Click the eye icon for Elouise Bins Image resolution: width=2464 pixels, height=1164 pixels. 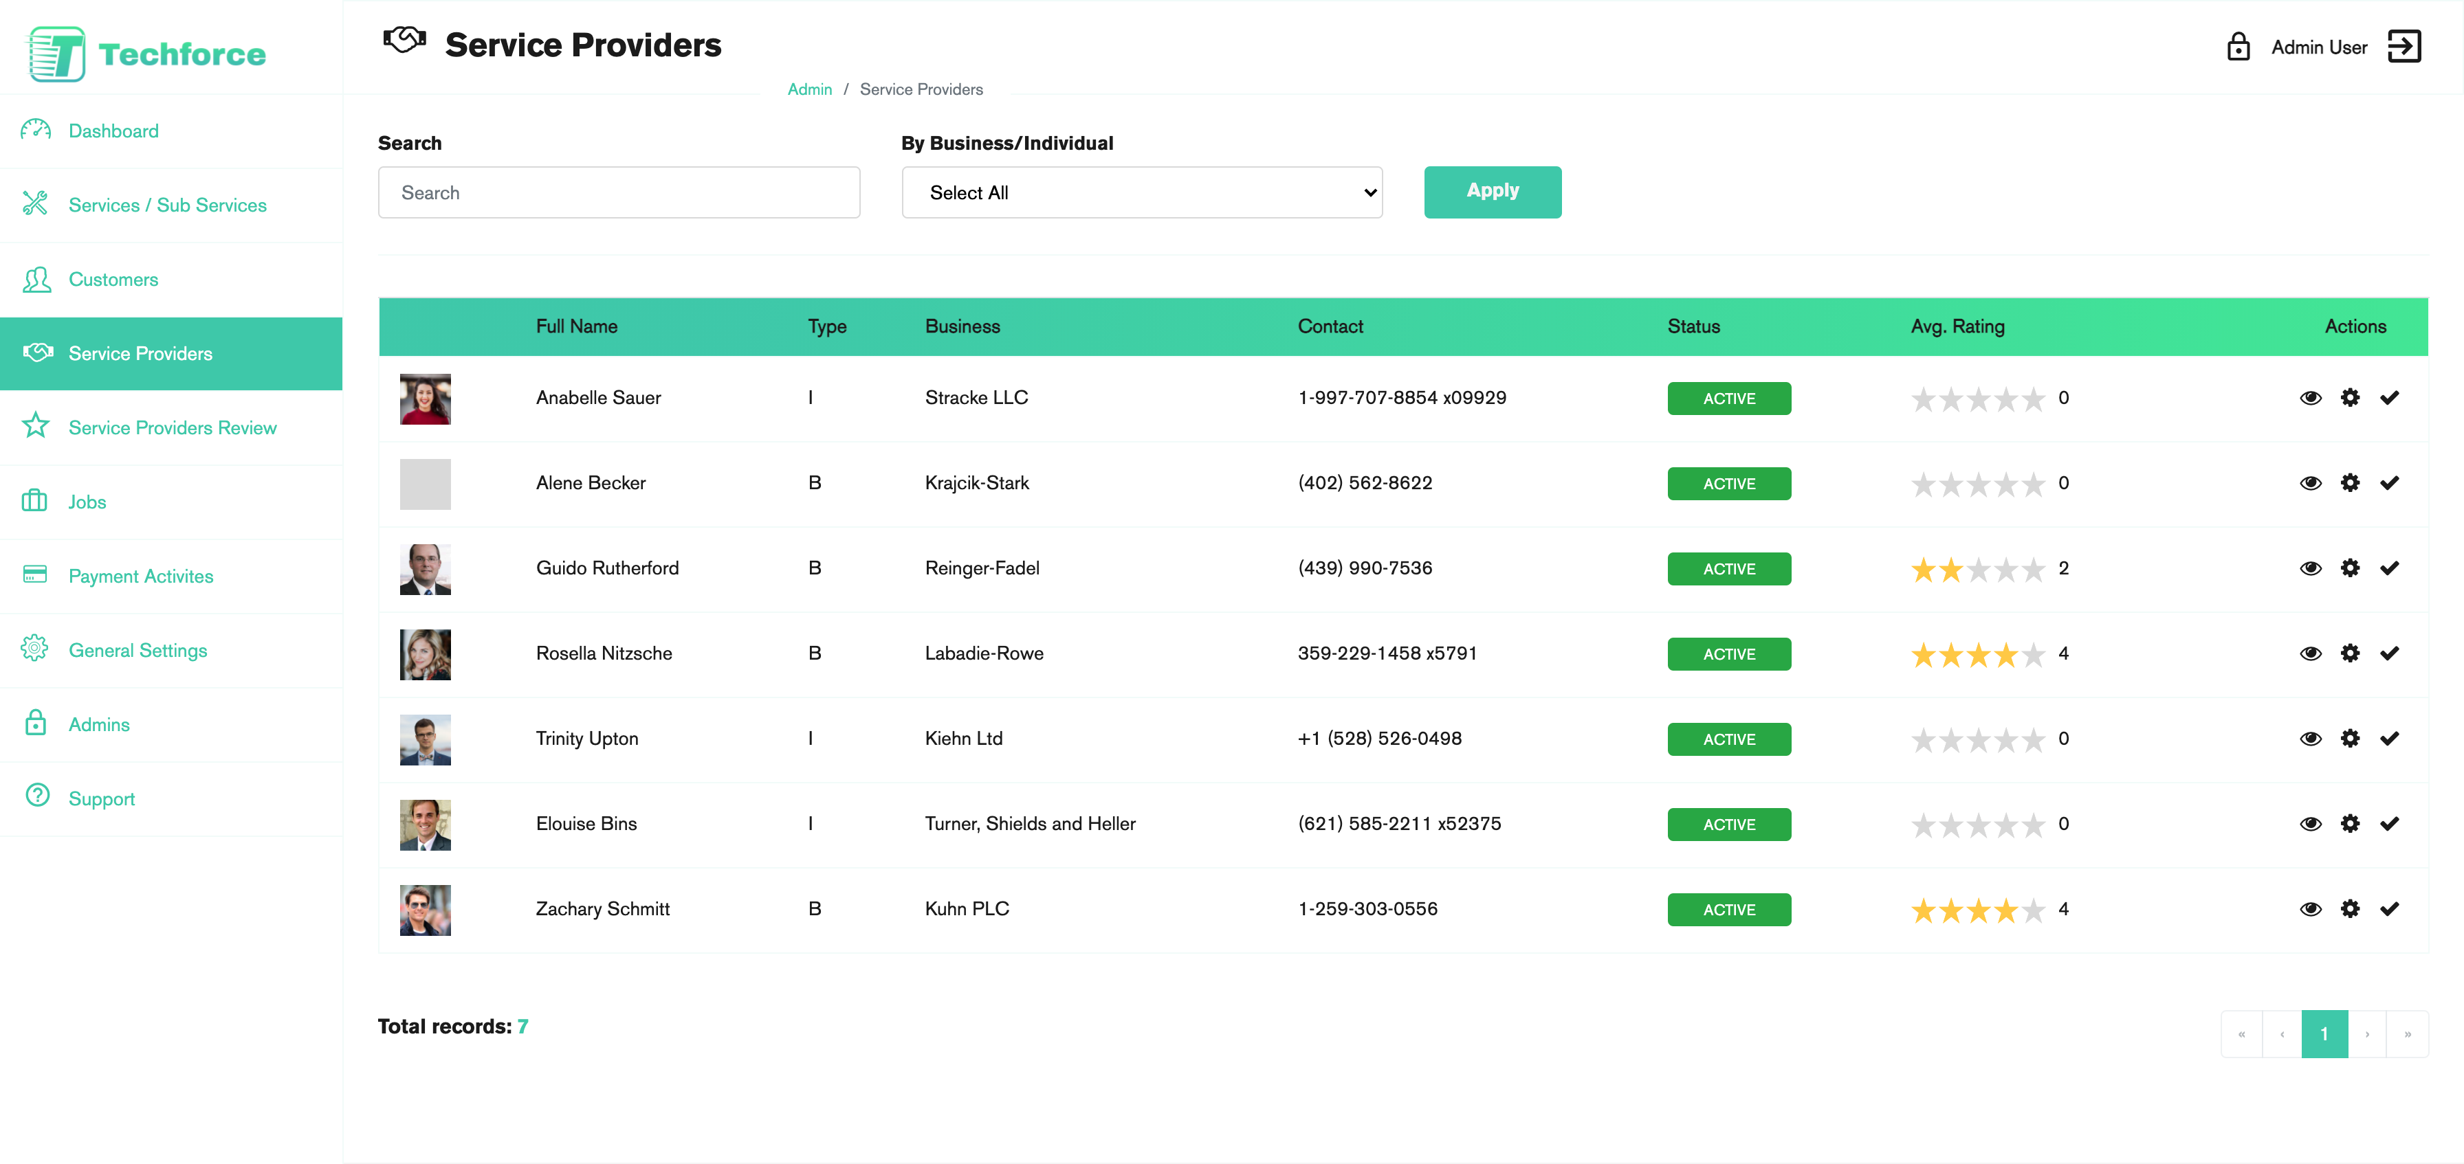(x=2310, y=824)
